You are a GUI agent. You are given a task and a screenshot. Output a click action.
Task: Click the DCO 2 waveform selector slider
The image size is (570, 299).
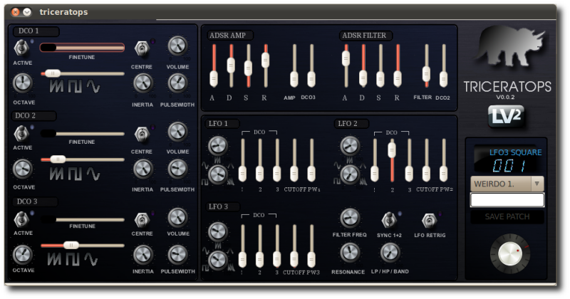click(82, 159)
